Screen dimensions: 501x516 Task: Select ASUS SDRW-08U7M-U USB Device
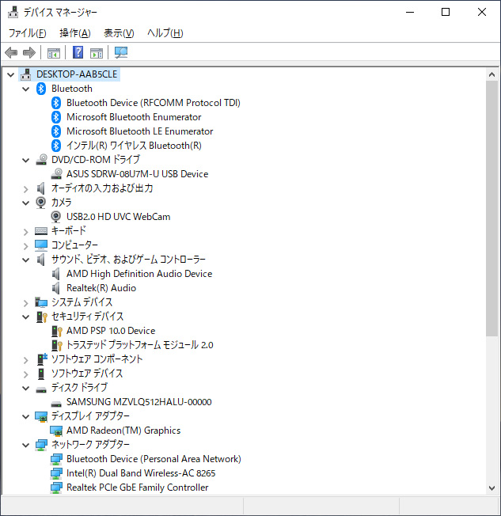[x=137, y=174]
